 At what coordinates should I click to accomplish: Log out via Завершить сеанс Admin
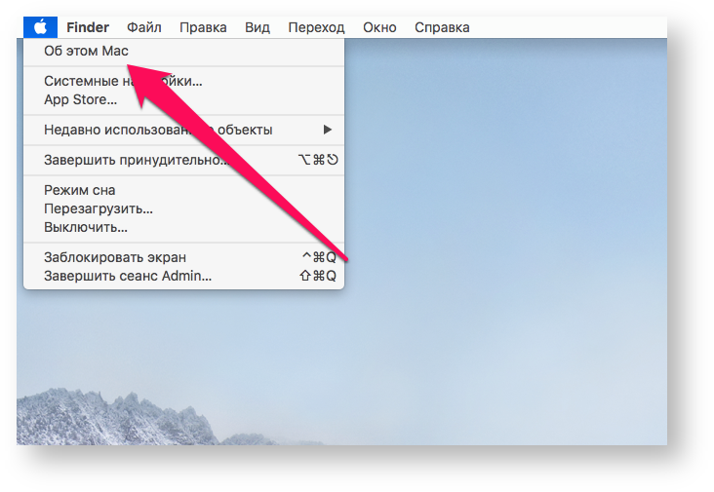(128, 276)
